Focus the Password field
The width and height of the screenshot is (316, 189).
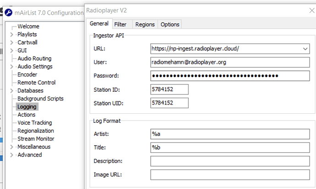230,76
